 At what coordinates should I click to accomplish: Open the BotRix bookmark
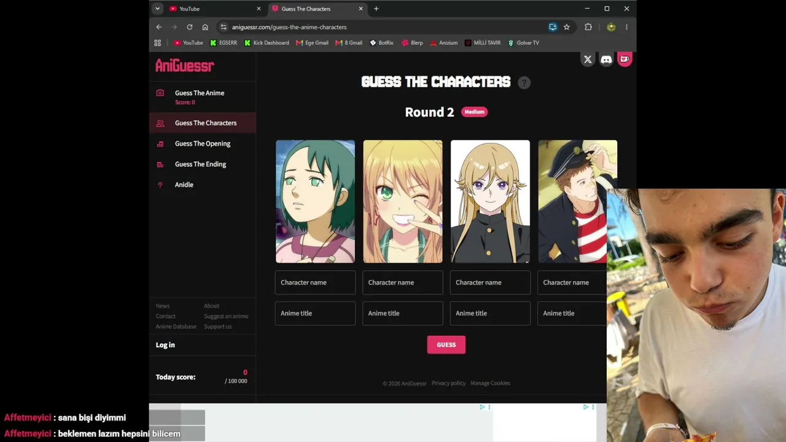(x=381, y=43)
